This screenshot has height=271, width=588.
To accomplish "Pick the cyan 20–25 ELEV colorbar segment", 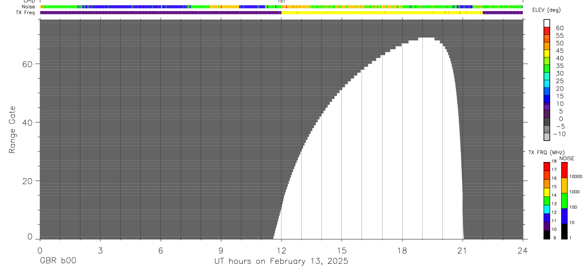I will click(x=547, y=84).
